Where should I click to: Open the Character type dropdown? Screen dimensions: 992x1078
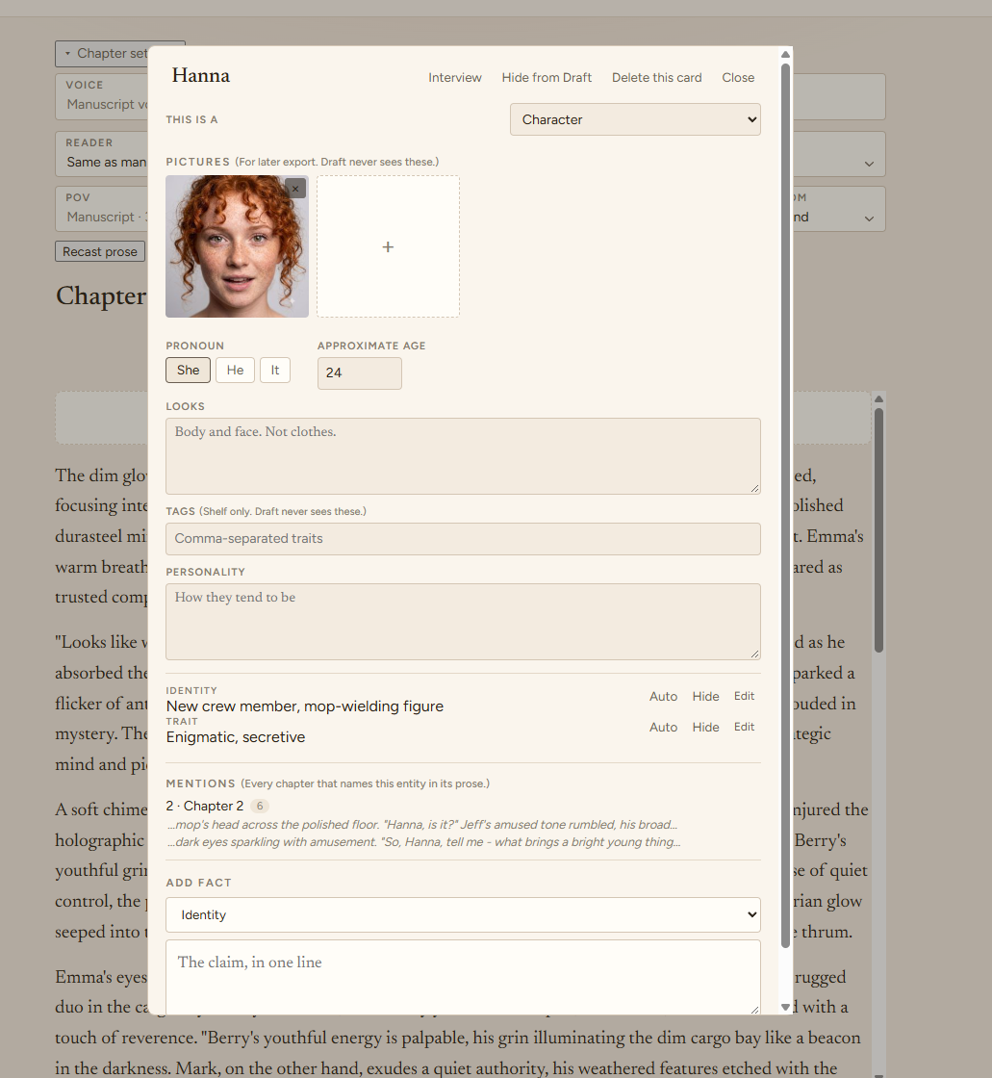(x=635, y=119)
